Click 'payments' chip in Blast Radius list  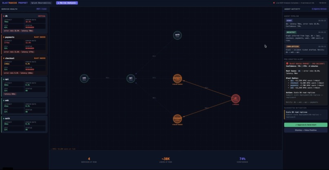tap(294, 85)
